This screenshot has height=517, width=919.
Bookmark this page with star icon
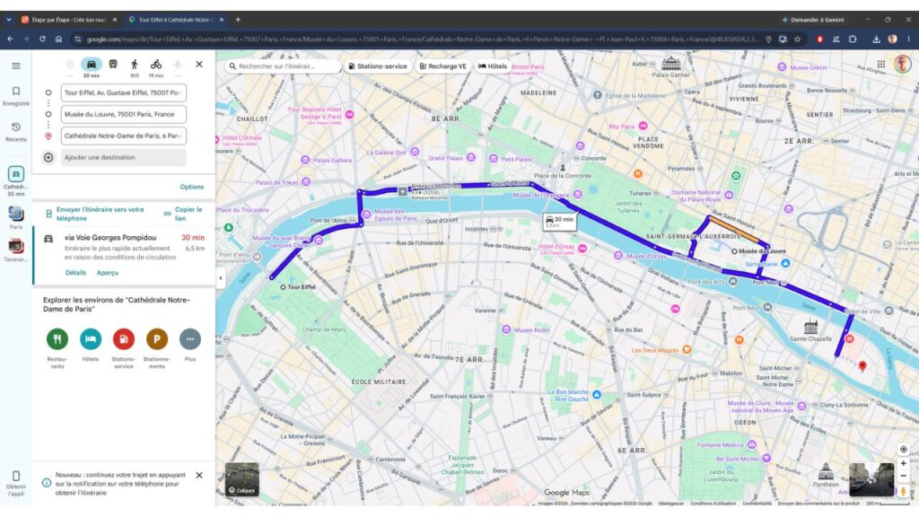(x=797, y=39)
